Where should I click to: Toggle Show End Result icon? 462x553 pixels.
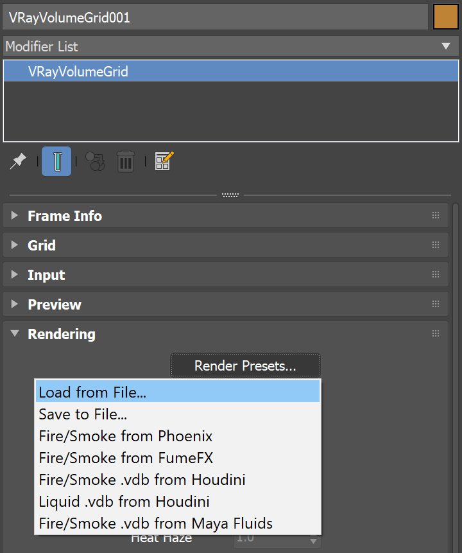[x=56, y=161]
